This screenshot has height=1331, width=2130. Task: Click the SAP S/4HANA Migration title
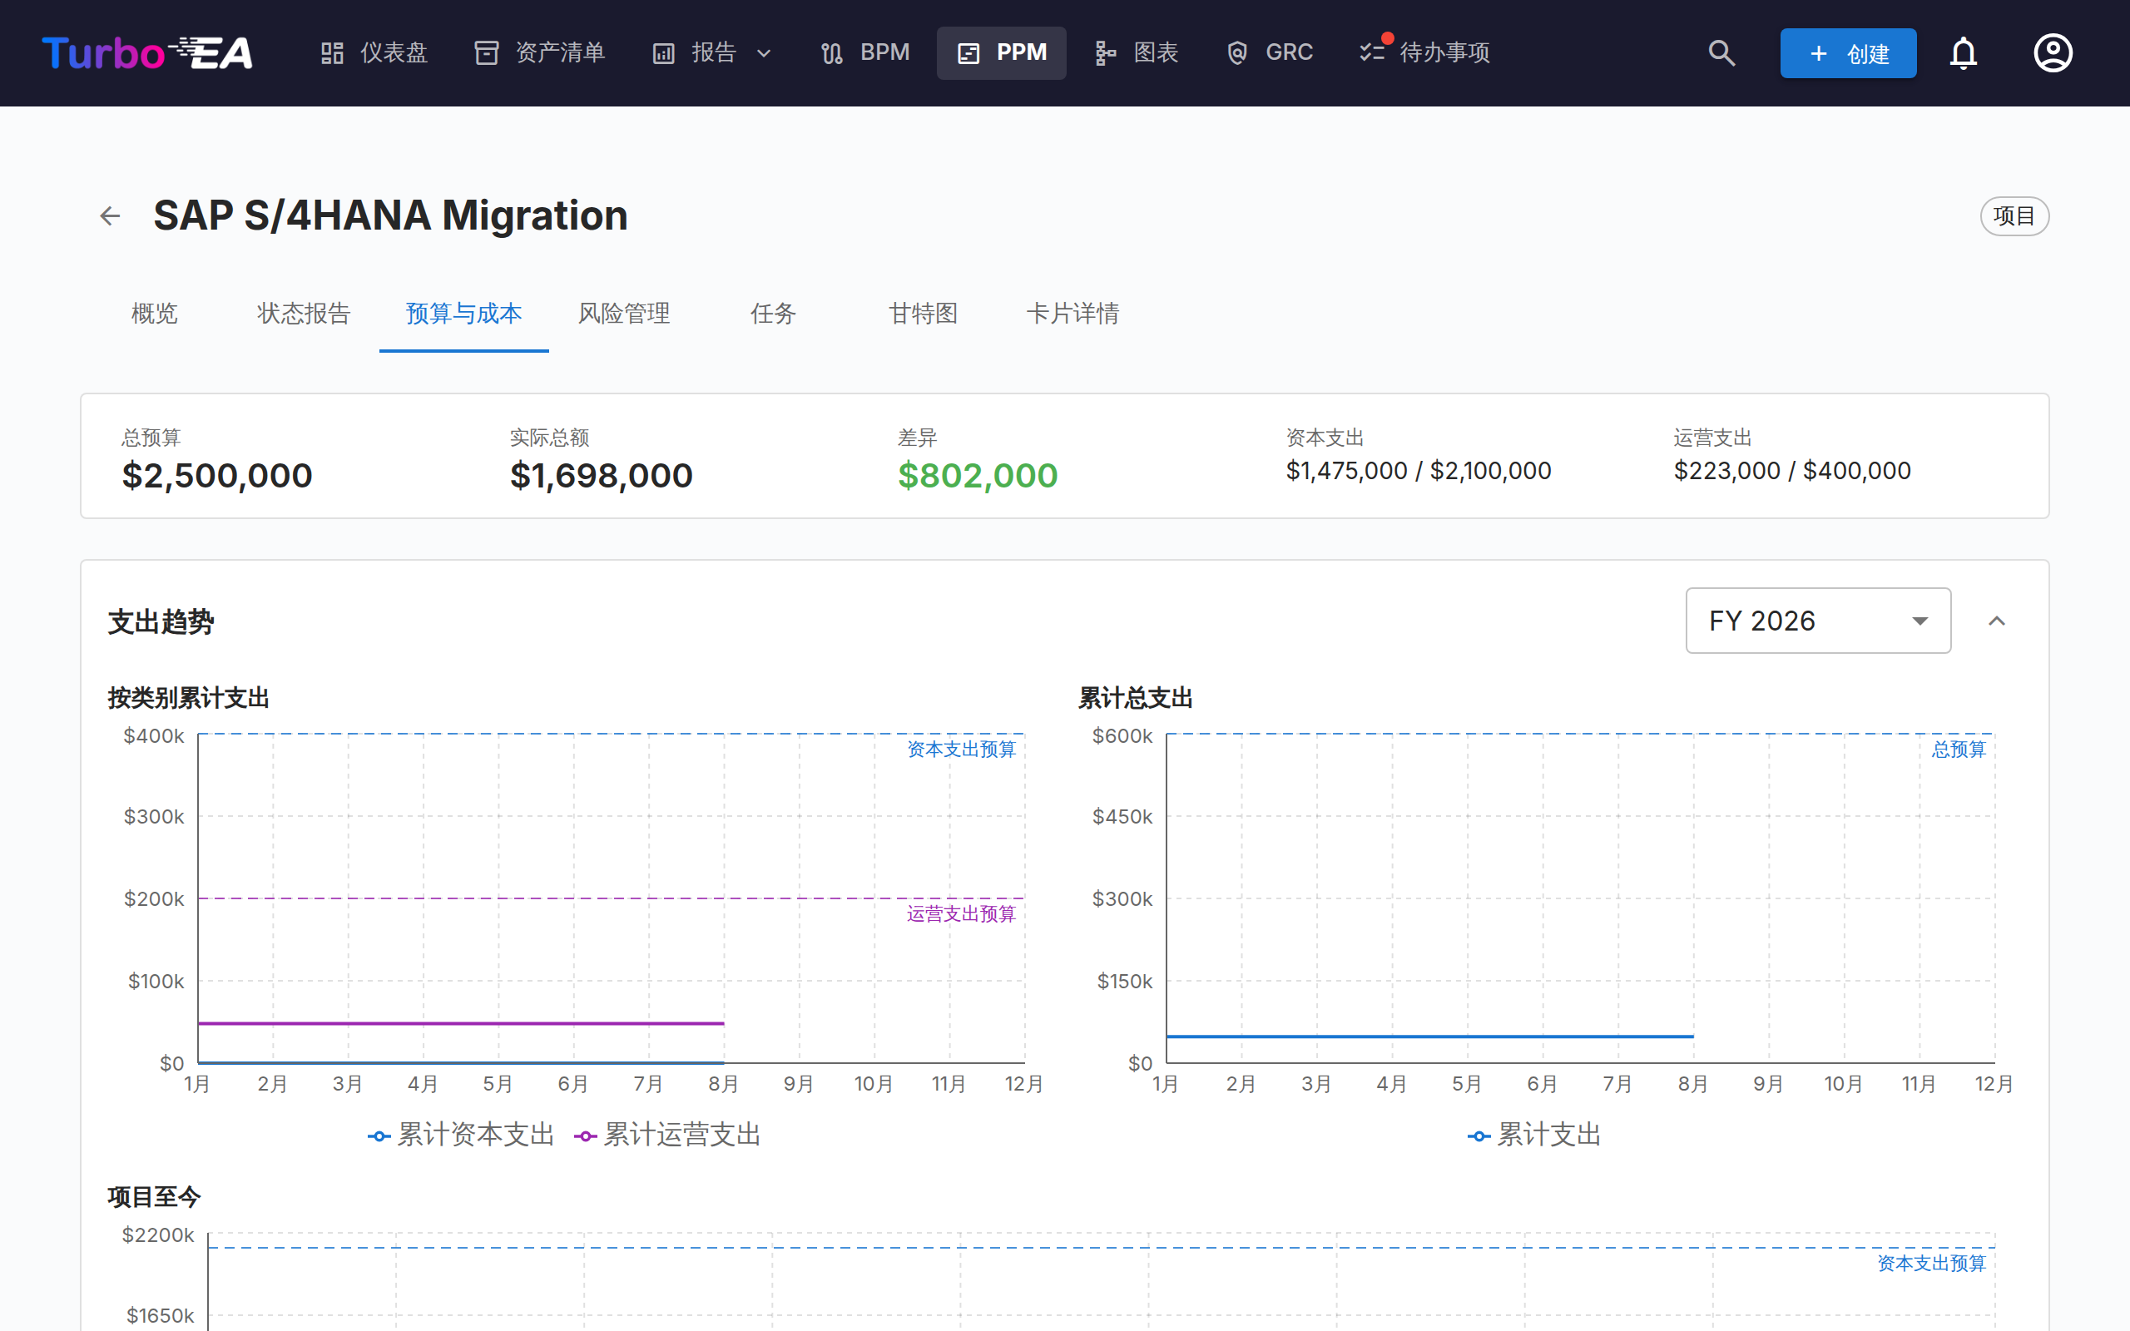pyautogui.click(x=391, y=215)
